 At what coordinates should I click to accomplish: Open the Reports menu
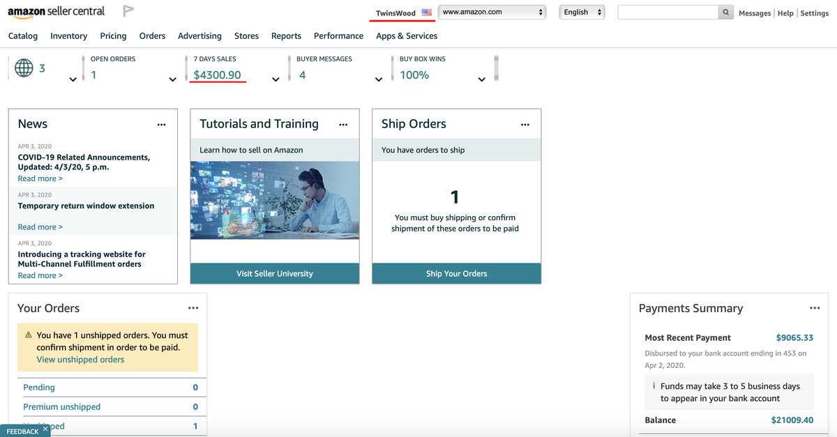286,36
